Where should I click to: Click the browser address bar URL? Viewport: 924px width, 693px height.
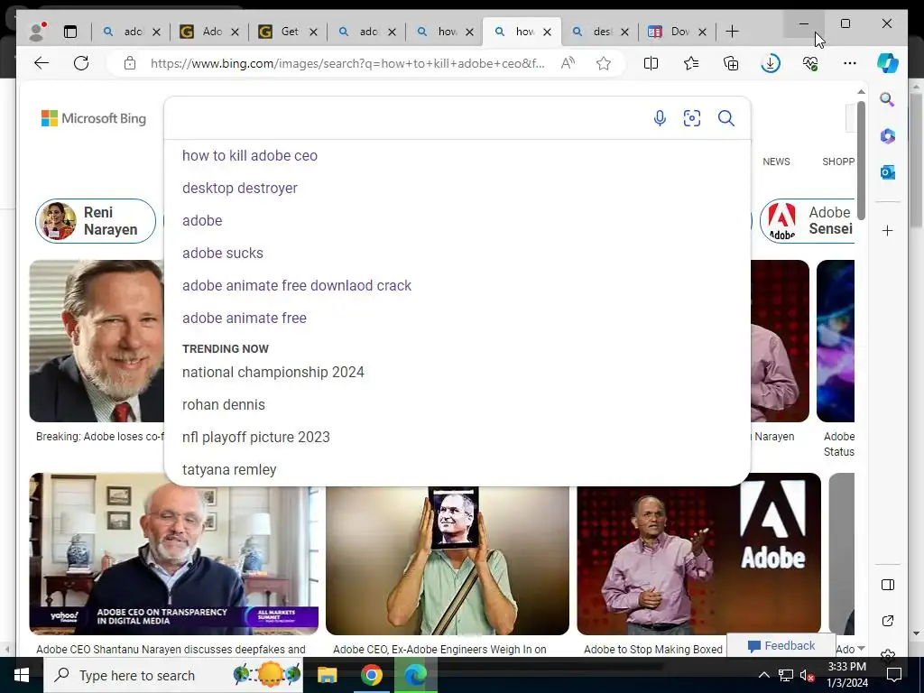tap(347, 63)
